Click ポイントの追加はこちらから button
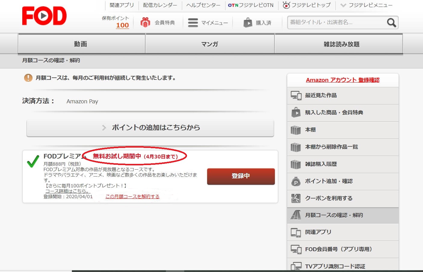The image size is (423, 272). point(150,128)
